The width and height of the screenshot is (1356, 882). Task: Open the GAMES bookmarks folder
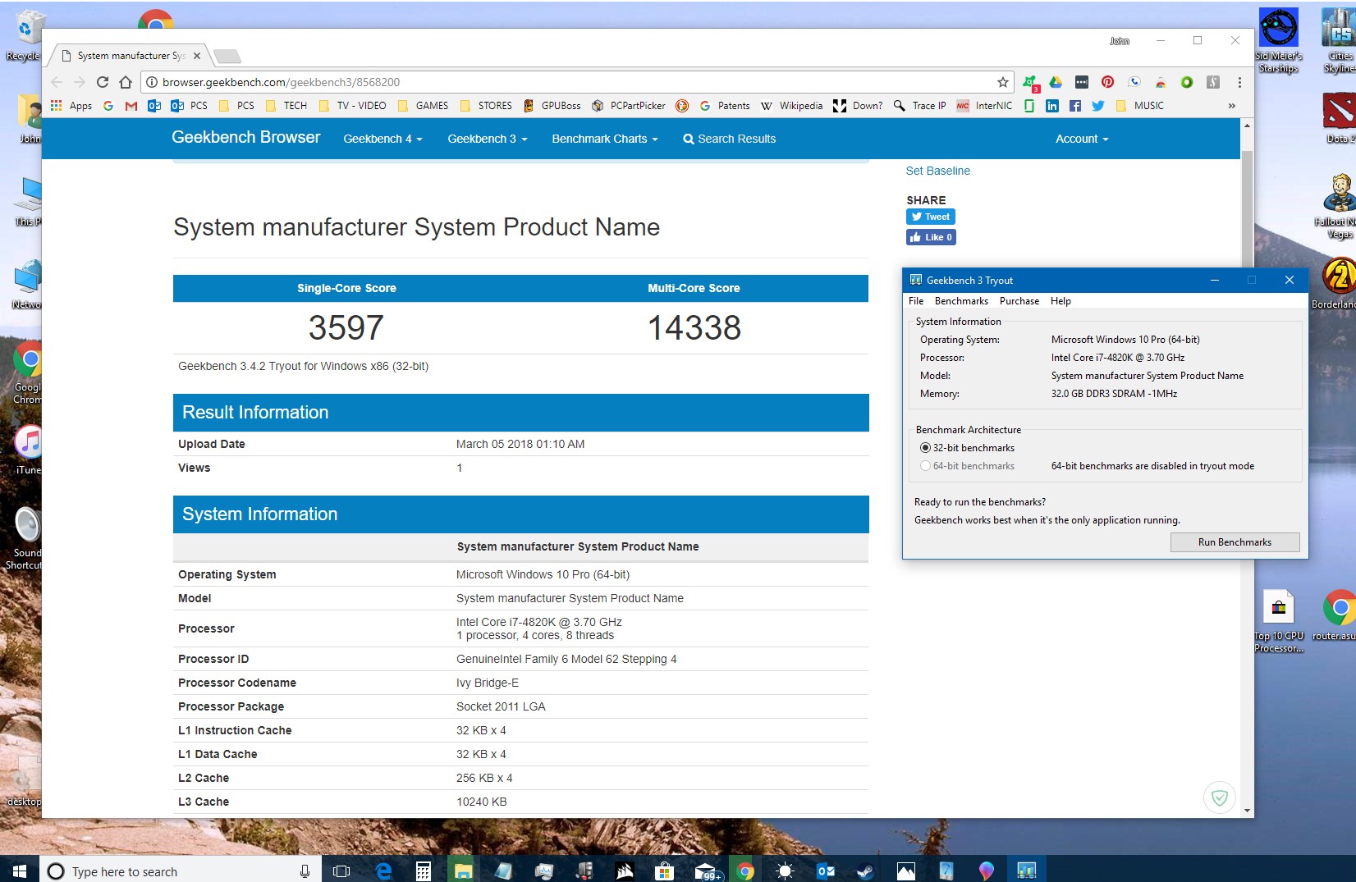tap(423, 106)
